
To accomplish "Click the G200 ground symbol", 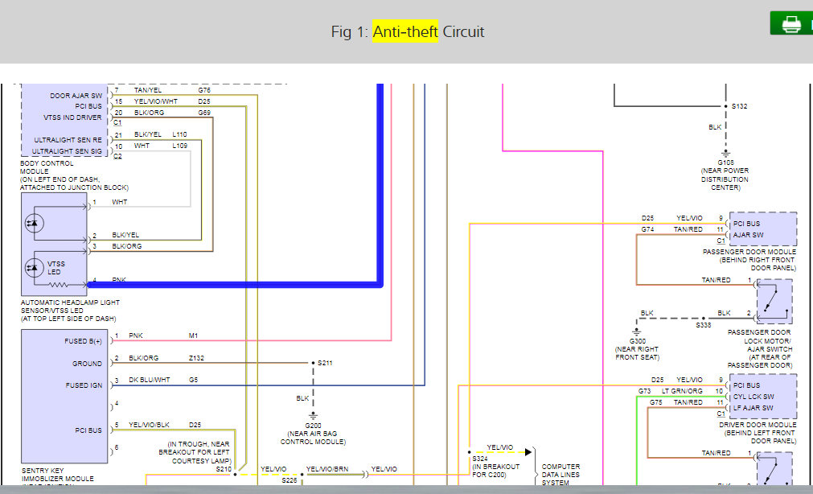I will [313, 416].
